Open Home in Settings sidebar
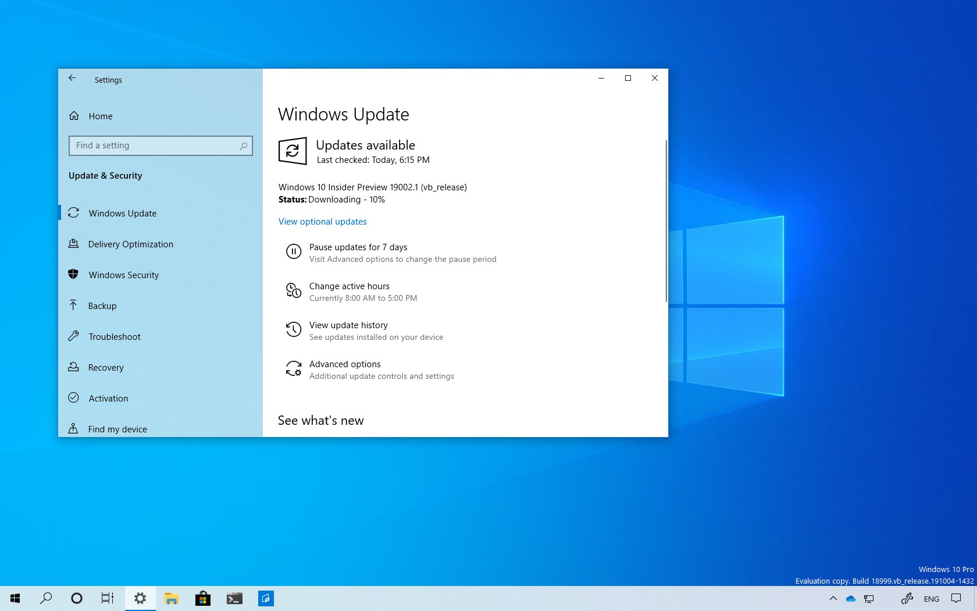Viewport: 977px width, 611px height. click(x=100, y=116)
